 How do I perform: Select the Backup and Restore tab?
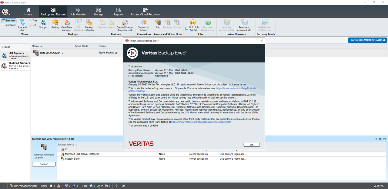click(x=53, y=12)
